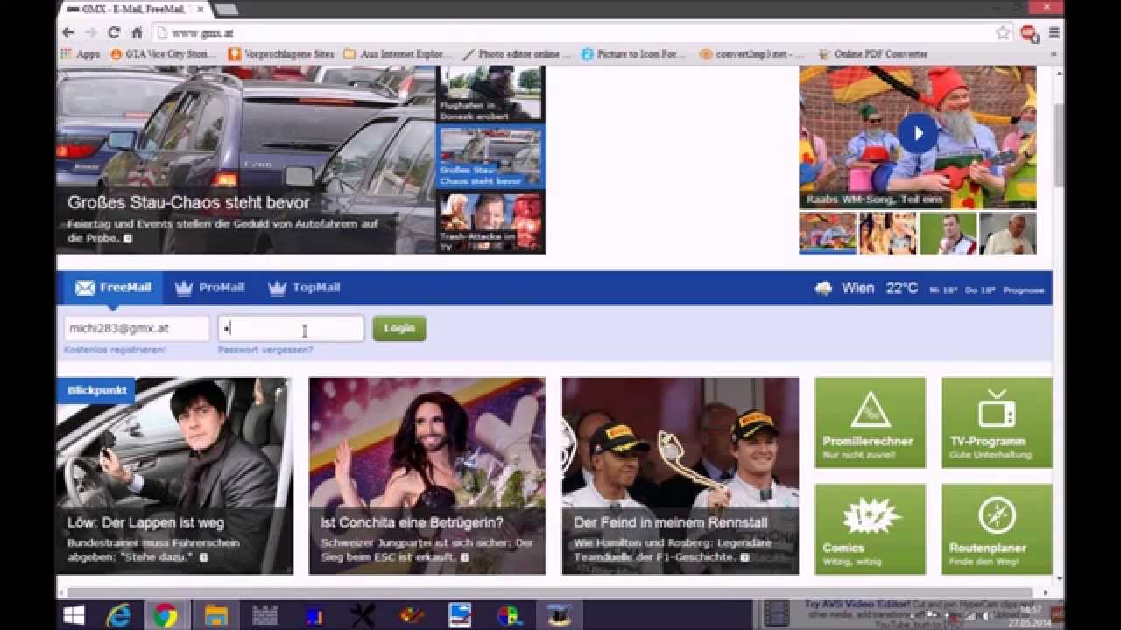Screen dimensions: 1121x630
Task: Click the password input field
Action: tap(291, 328)
